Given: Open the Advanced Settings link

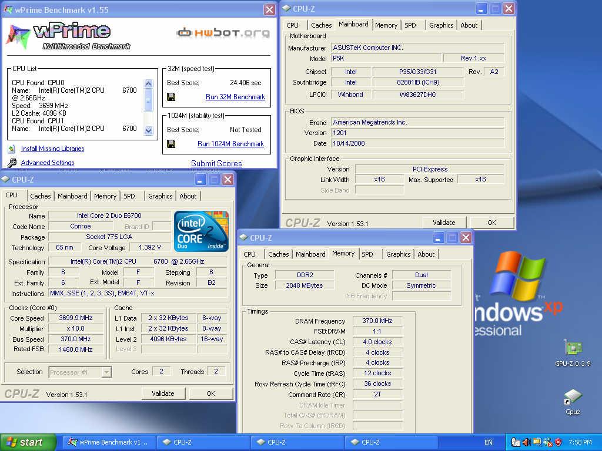Looking at the screenshot, I should click(x=48, y=163).
